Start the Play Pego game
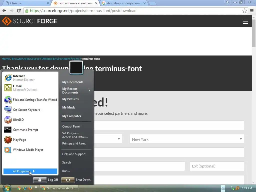 30,140
